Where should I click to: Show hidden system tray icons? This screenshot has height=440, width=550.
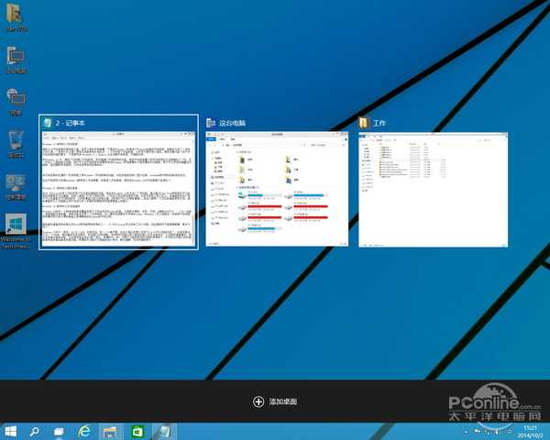[467, 431]
